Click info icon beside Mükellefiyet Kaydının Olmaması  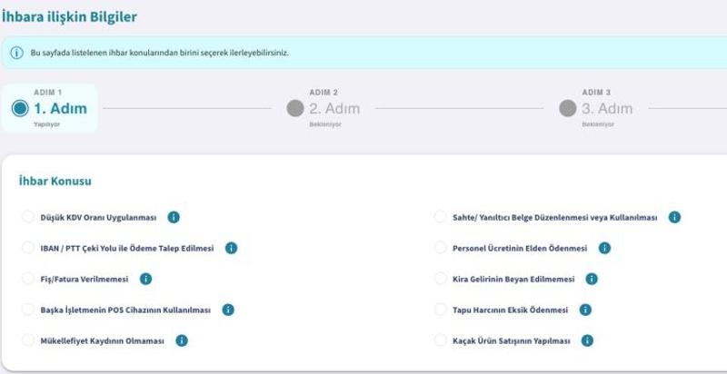coord(182,340)
